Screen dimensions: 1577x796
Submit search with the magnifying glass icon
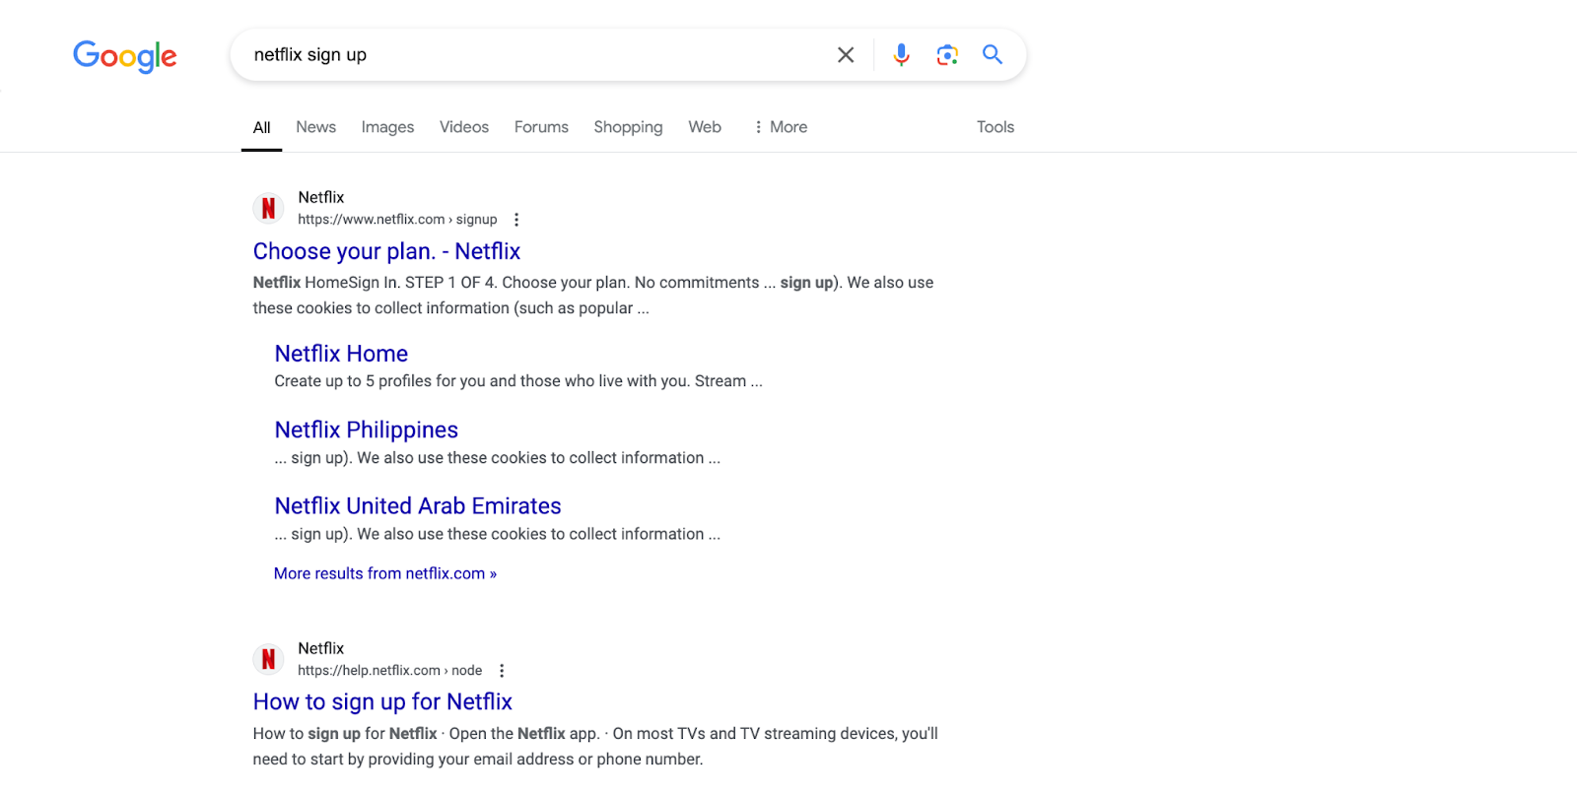(x=993, y=55)
